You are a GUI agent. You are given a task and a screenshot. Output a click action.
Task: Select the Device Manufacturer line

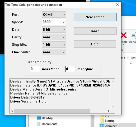43,89
